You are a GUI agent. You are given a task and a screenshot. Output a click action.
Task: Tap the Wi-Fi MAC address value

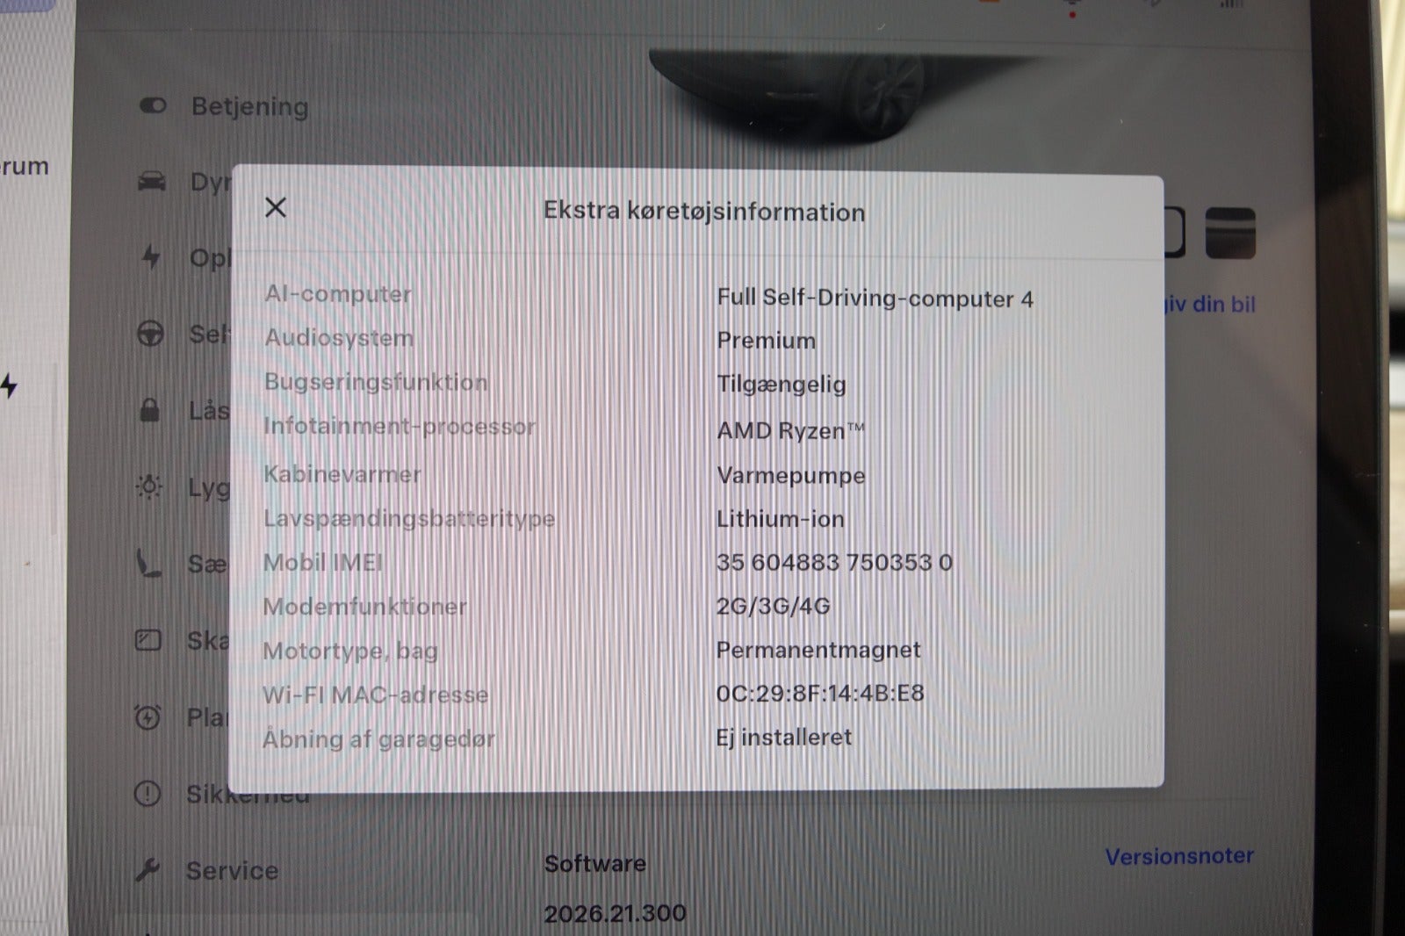pyautogui.click(x=820, y=693)
